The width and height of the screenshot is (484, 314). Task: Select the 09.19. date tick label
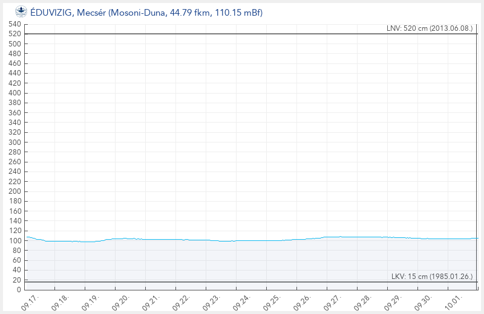click(90, 302)
